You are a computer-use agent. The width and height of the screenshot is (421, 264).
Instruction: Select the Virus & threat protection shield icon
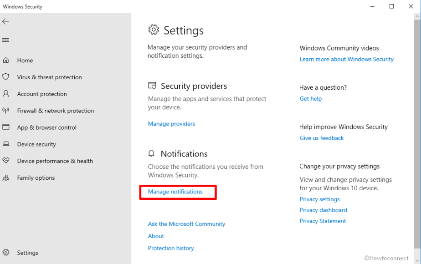(x=6, y=77)
